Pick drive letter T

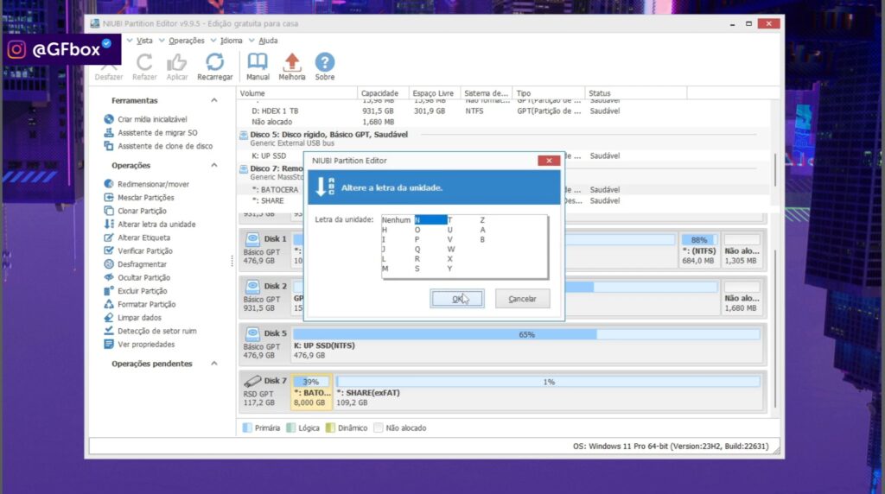[x=449, y=220]
